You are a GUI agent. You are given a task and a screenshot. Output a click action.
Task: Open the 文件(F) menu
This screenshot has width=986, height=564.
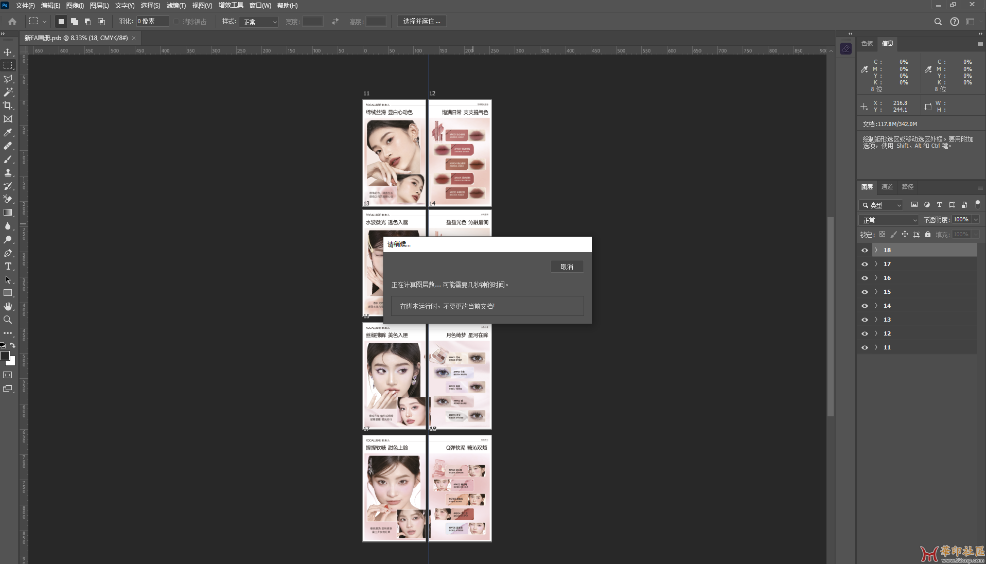[25, 5]
